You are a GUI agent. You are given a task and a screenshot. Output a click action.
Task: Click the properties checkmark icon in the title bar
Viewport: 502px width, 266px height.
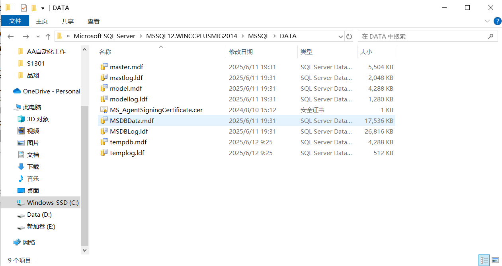[24, 8]
